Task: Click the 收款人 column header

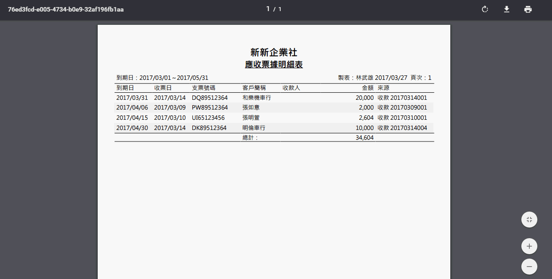Action: click(x=291, y=88)
